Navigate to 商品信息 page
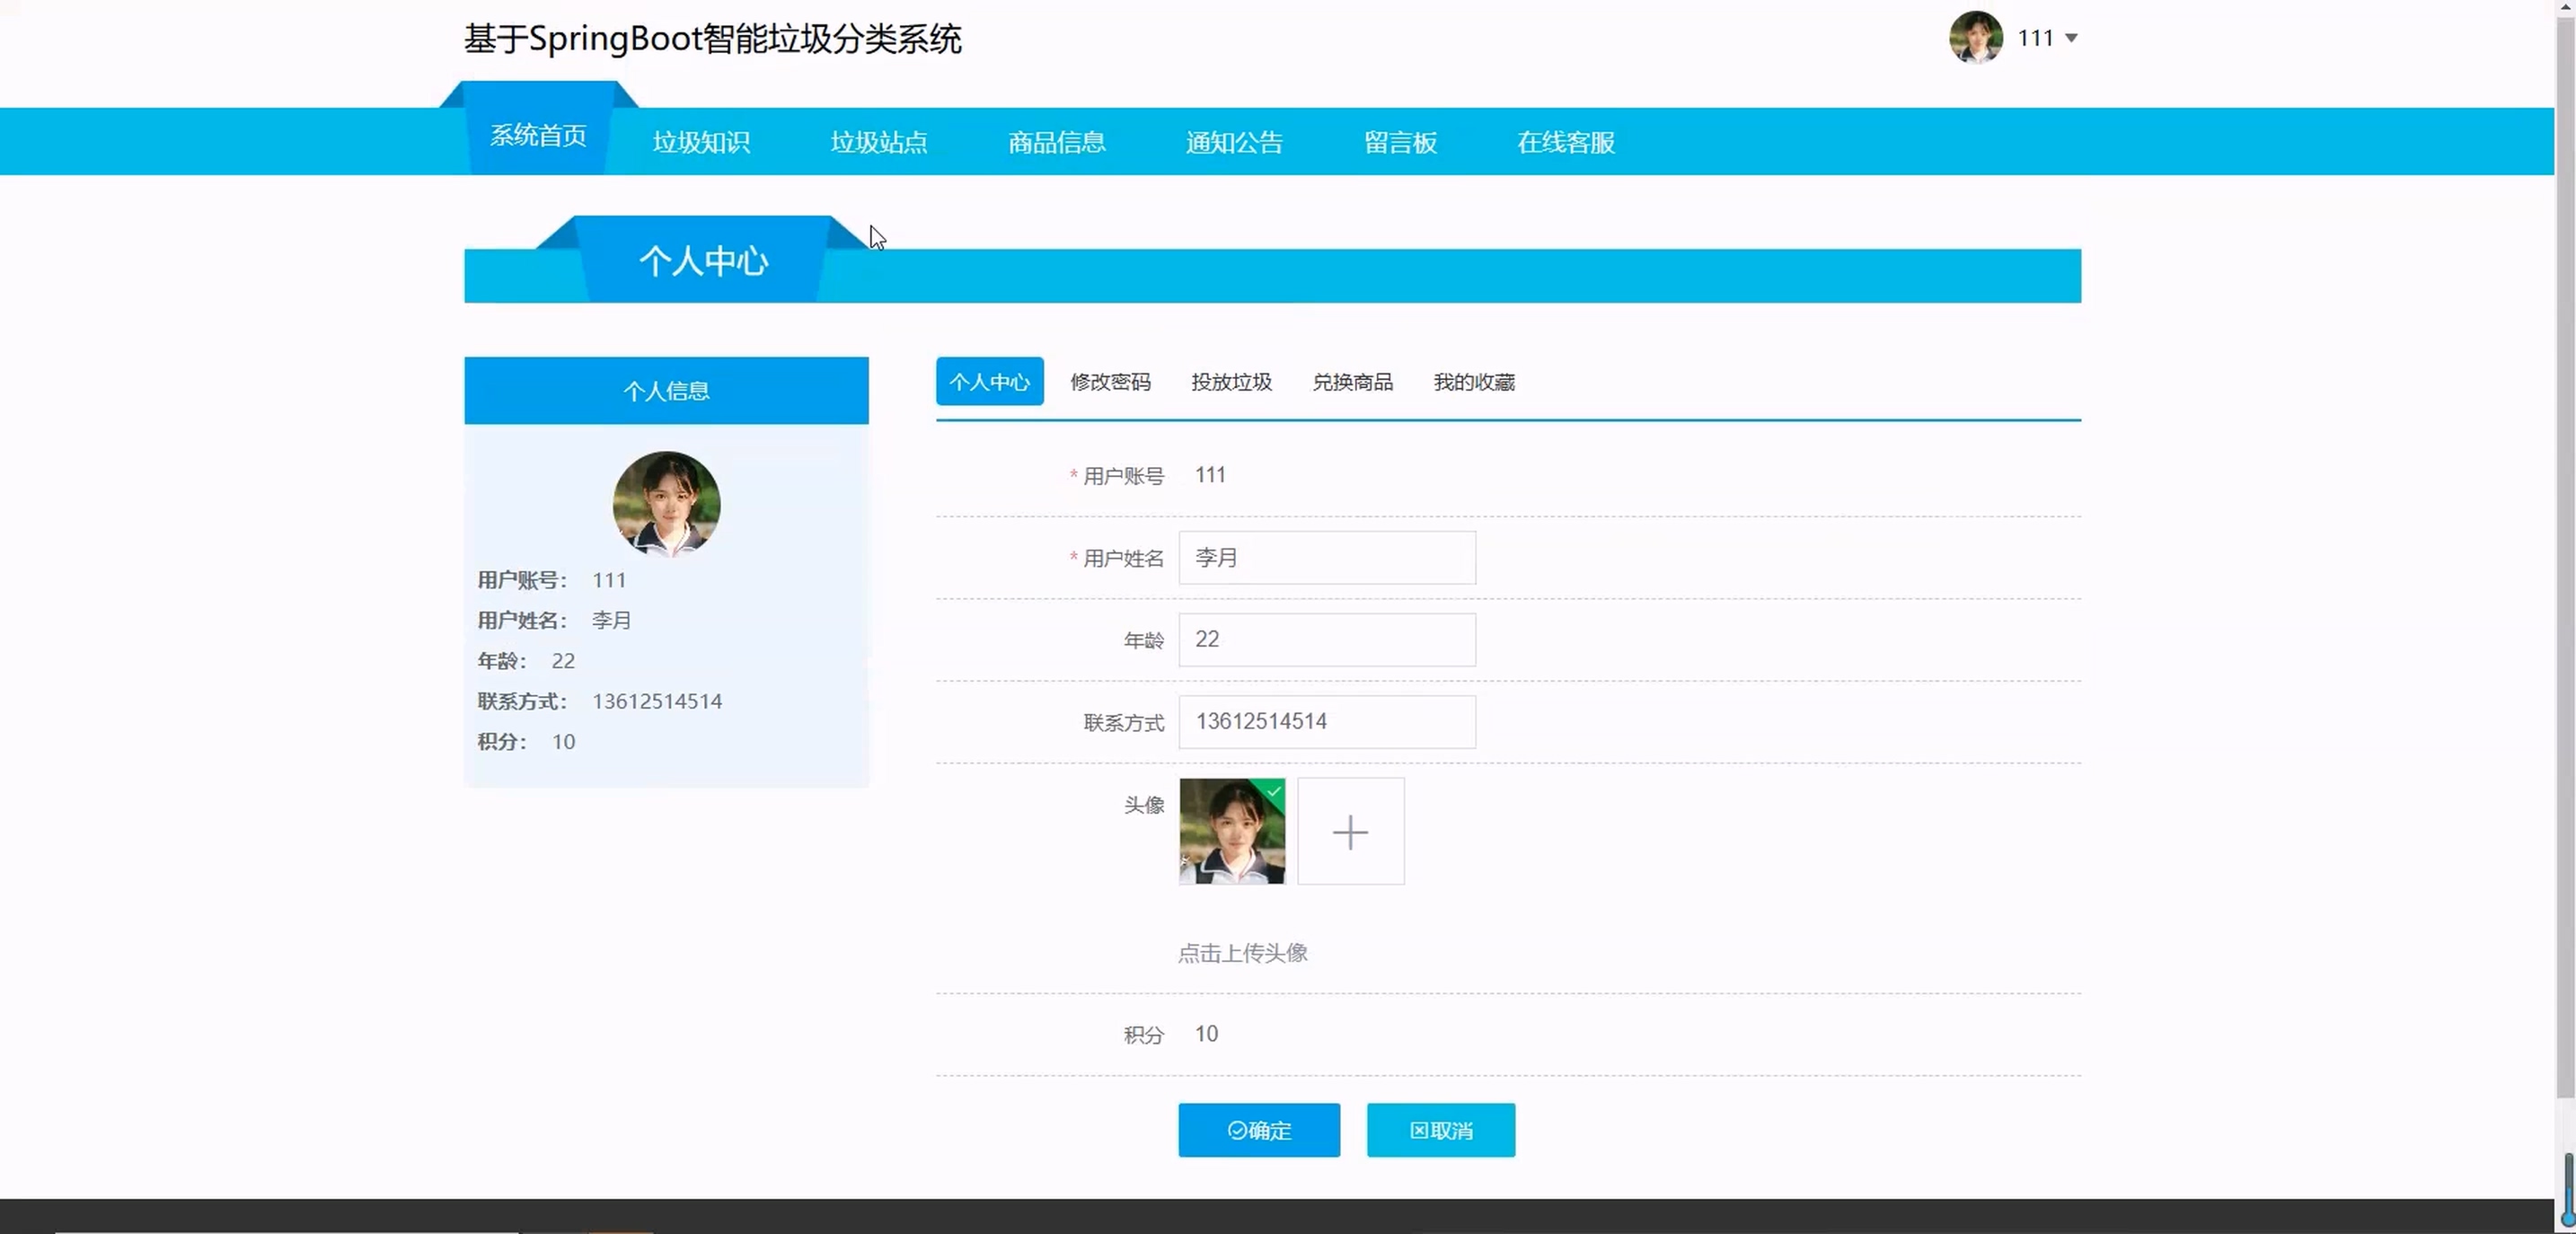Viewport: 2576px width, 1234px height. tap(1056, 142)
